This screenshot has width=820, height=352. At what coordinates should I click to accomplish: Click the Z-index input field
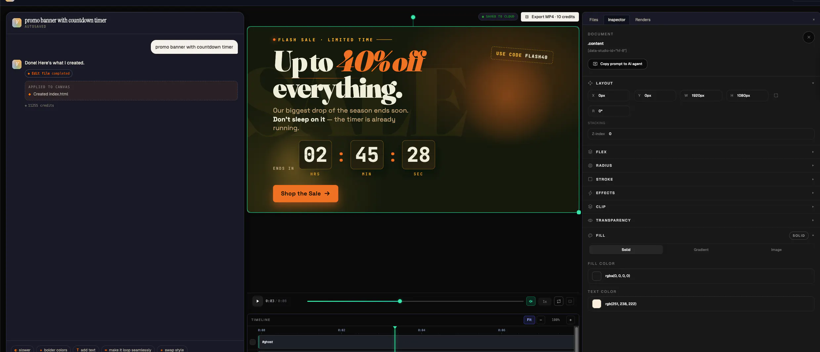701,134
